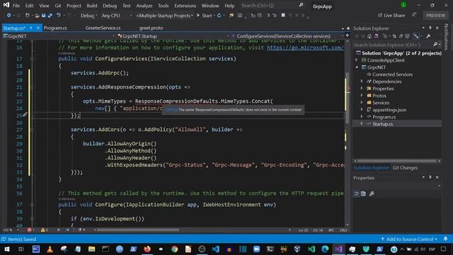The width and height of the screenshot is (453, 255).
Task: Click the Save file toolbar icon
Action: point(43,16)
